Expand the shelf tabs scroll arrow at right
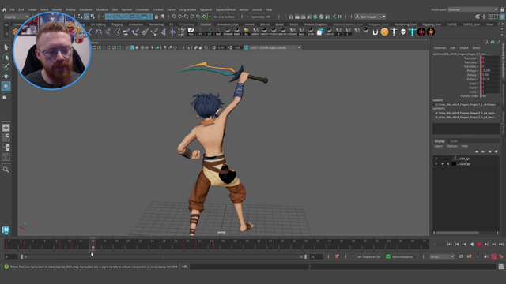506x284 pixels. click(502, 24)
